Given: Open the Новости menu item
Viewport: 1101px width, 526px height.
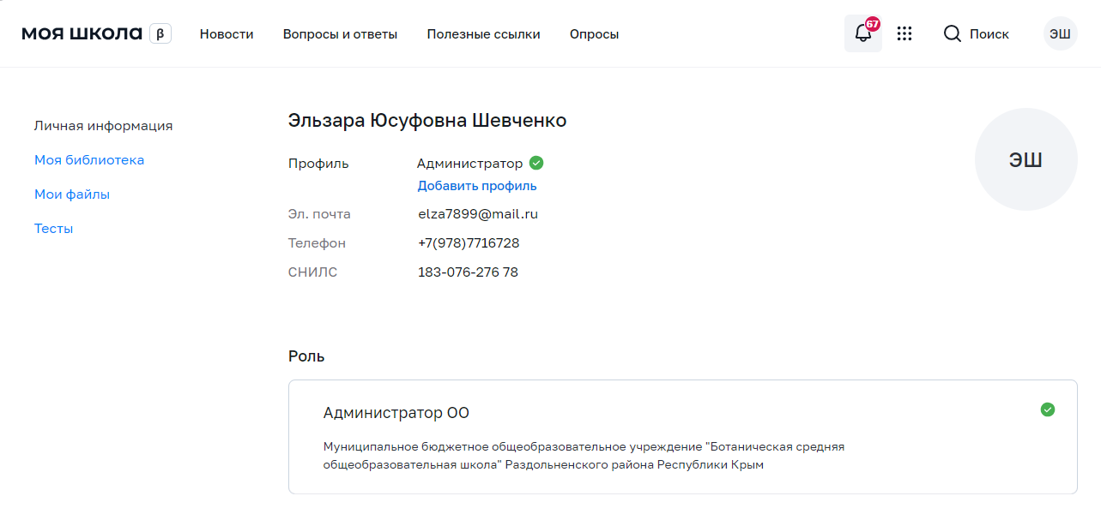Looking at the screenshot, I should 227,34.
